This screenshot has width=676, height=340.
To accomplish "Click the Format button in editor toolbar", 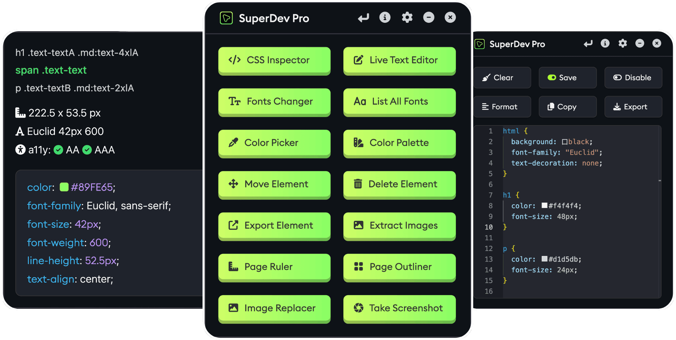I will [x=502, y=107].
